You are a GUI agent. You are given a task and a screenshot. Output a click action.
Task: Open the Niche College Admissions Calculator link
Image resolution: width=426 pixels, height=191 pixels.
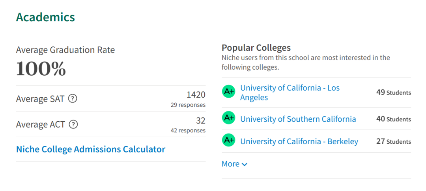[x=91, y=149]
